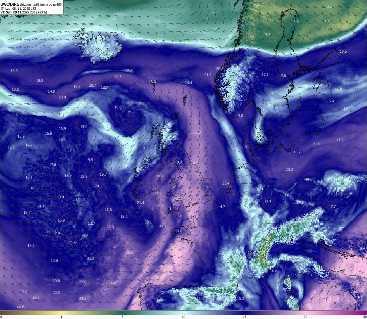The image size is (367, 319).
Task: Click the map value 17.1
Action: (x=265, y=75)
